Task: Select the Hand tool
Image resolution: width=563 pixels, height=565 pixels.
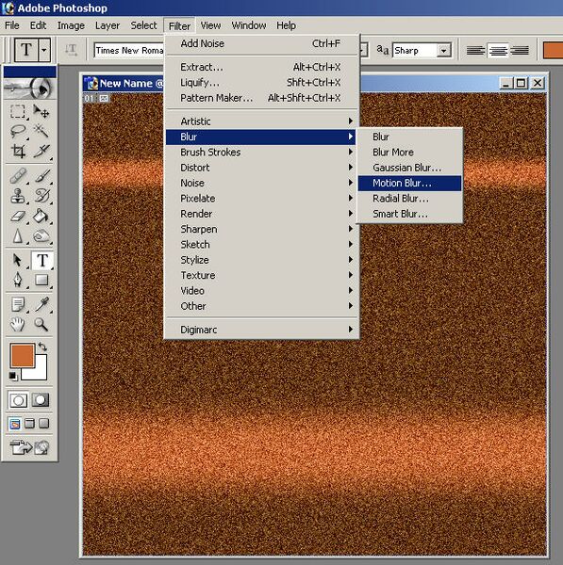Action: pyautogui.click(x=17, y=325)
